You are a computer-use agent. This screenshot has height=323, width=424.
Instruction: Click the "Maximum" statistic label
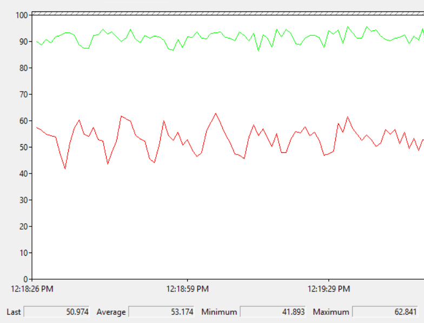point(331,312)
